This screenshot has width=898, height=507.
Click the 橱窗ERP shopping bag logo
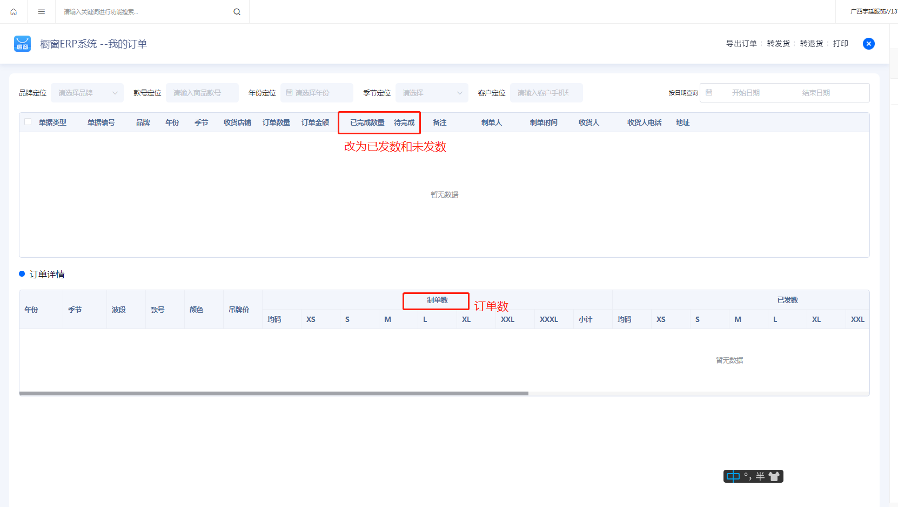(x=23, y=44)
